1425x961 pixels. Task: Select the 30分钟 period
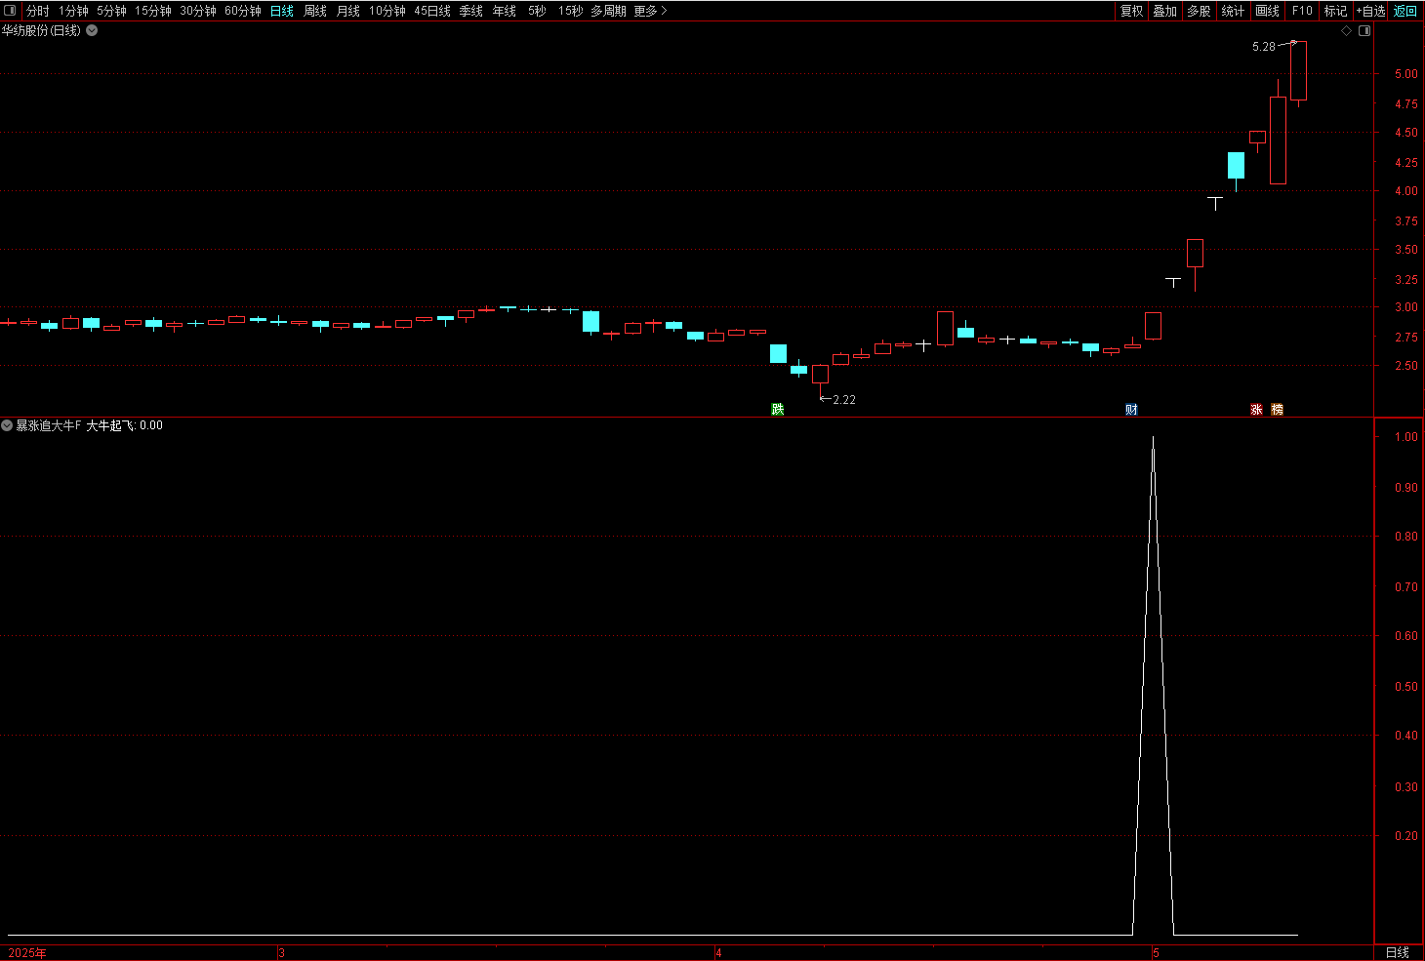click(x=198, y=11)
